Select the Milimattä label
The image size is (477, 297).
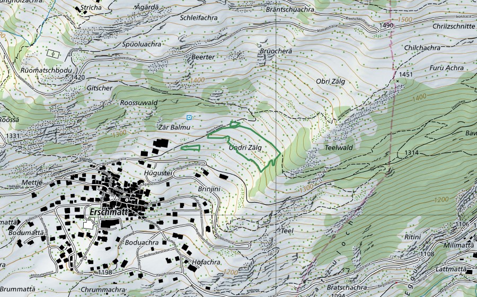click(459, 245)
